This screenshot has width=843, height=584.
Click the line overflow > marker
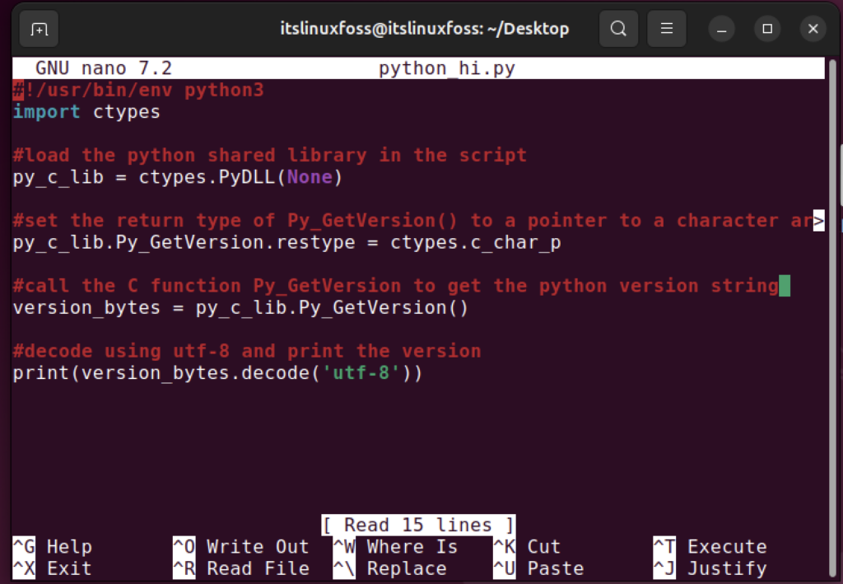tap(818, 221)
